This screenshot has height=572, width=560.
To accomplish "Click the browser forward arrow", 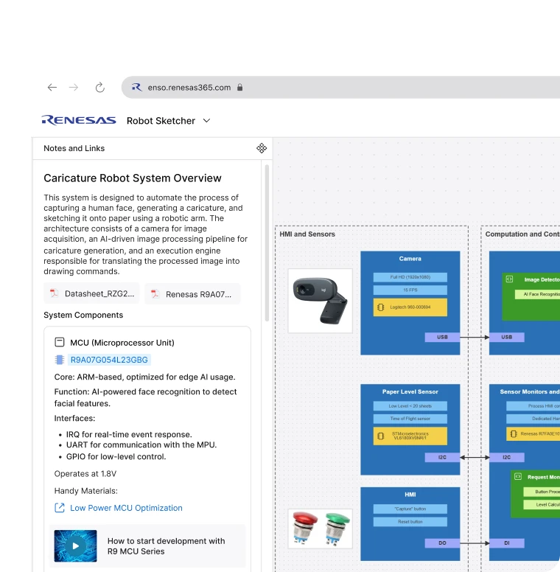I will pos(74,87).
